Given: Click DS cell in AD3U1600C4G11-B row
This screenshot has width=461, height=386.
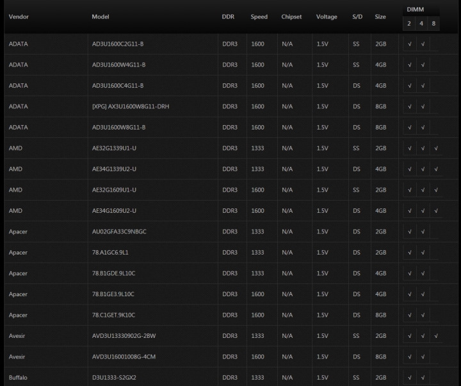Looking at the screenshot, I should click(357, 86).
